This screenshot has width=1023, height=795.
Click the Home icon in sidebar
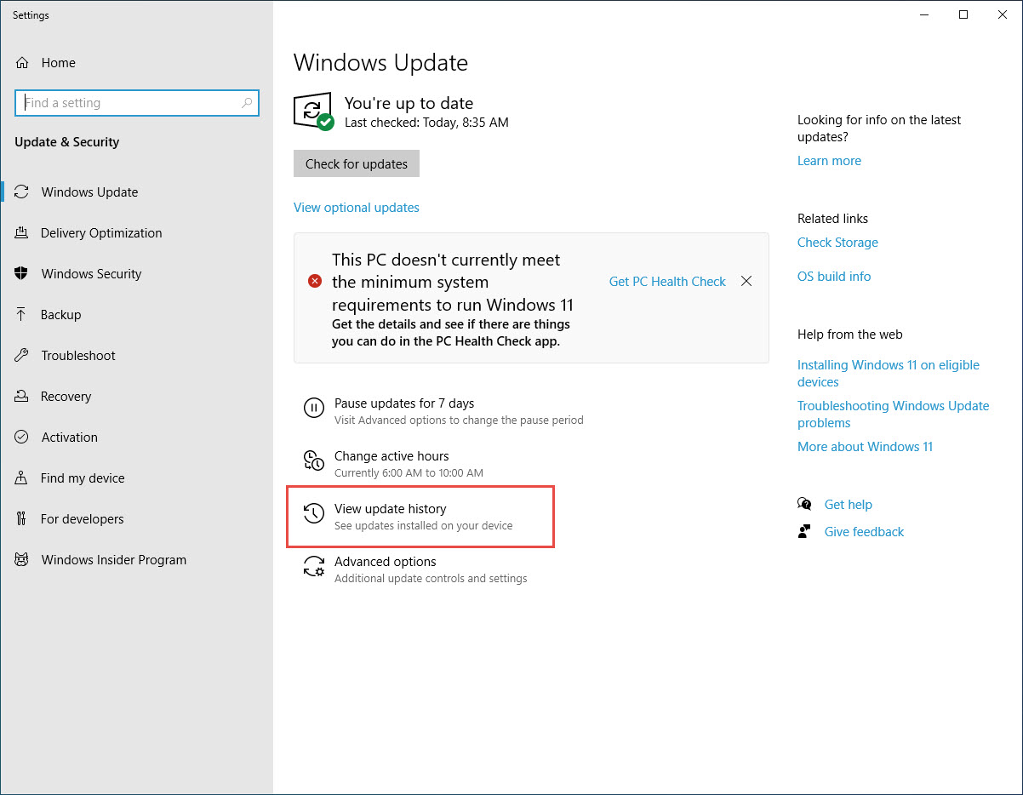tap(22, 63)
